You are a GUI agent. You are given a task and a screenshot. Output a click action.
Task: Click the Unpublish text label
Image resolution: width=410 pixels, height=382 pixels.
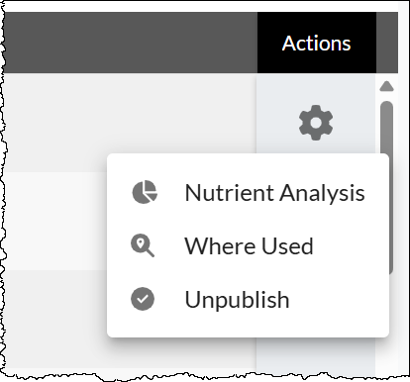click(x=237, y=300)
